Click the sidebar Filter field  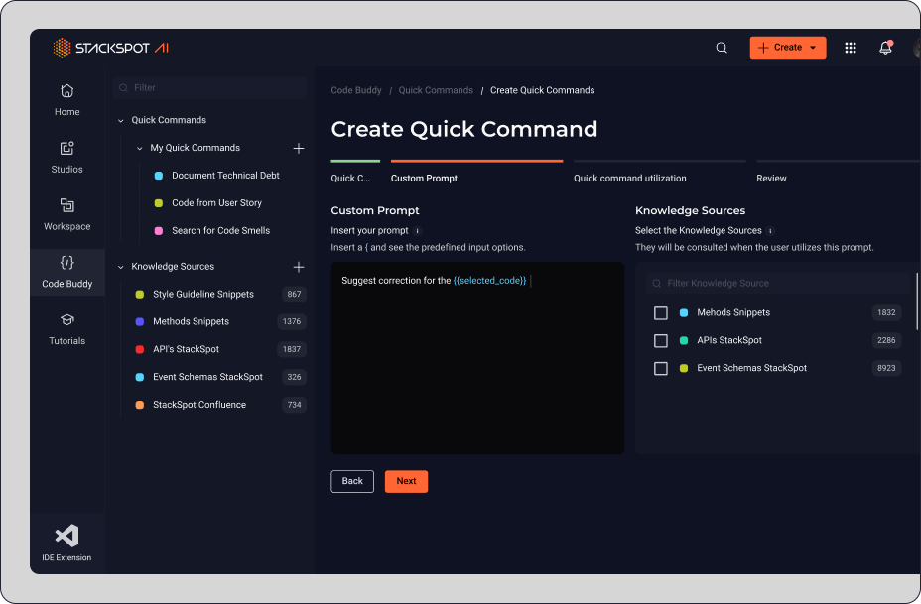coord(209,88)
